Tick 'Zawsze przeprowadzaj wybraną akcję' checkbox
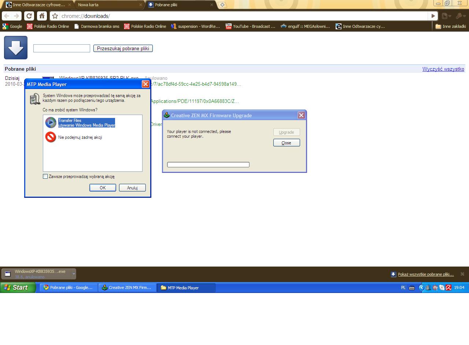Image resolution: width=469 pixels, height=345 pixels. tap(45, 177)
